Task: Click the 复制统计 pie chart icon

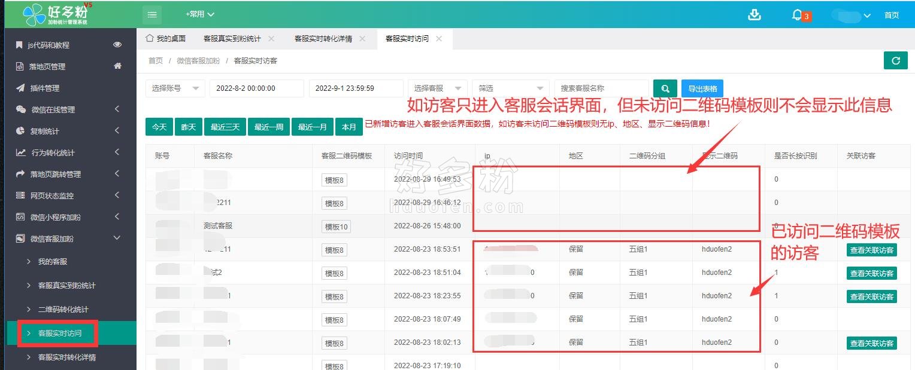Action: (20, 131)
